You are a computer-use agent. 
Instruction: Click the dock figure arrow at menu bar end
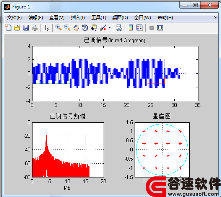click(215, 18)
